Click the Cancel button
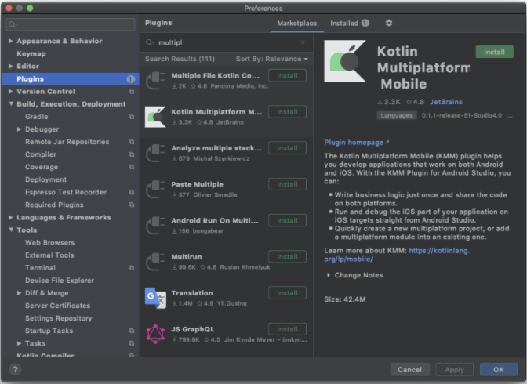The width and height of the screenshot is (527, 384). point(409,370)
